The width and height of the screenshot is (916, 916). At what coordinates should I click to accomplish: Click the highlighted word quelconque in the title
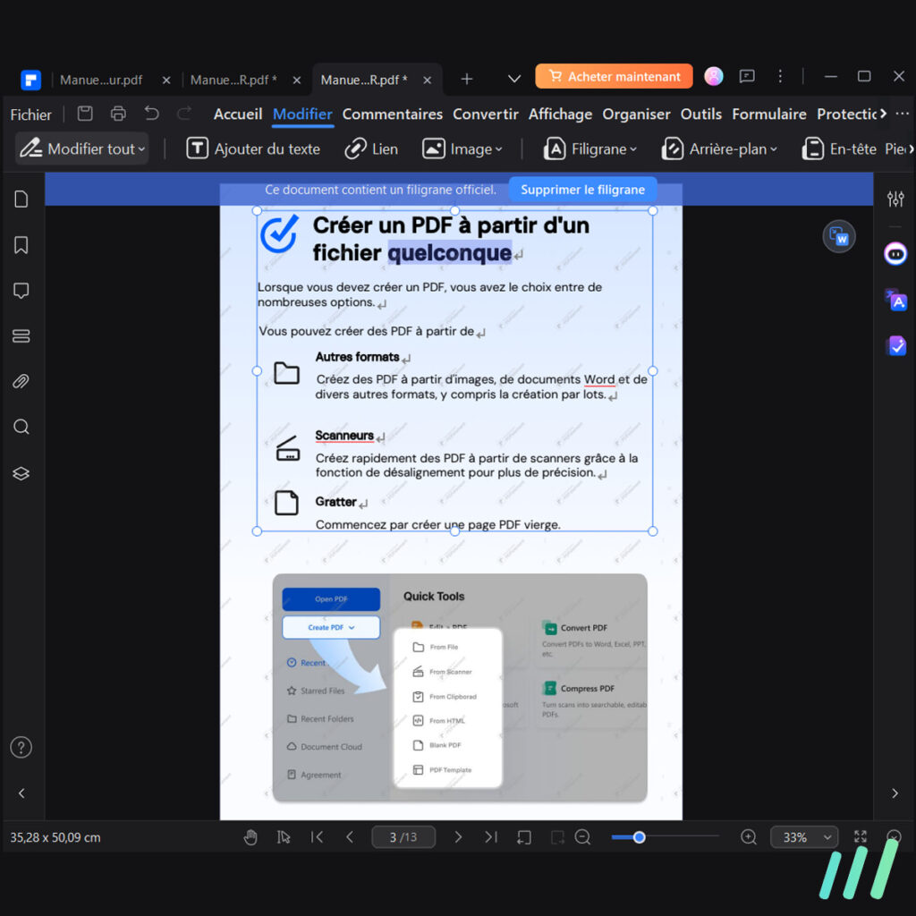tap(450, 252)
